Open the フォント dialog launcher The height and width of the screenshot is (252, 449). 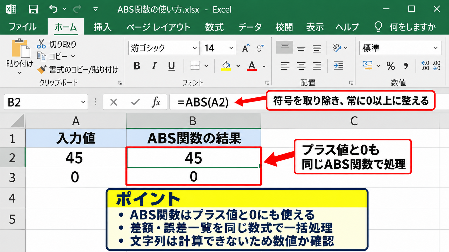pyautogui.click(x=267, y=83)
